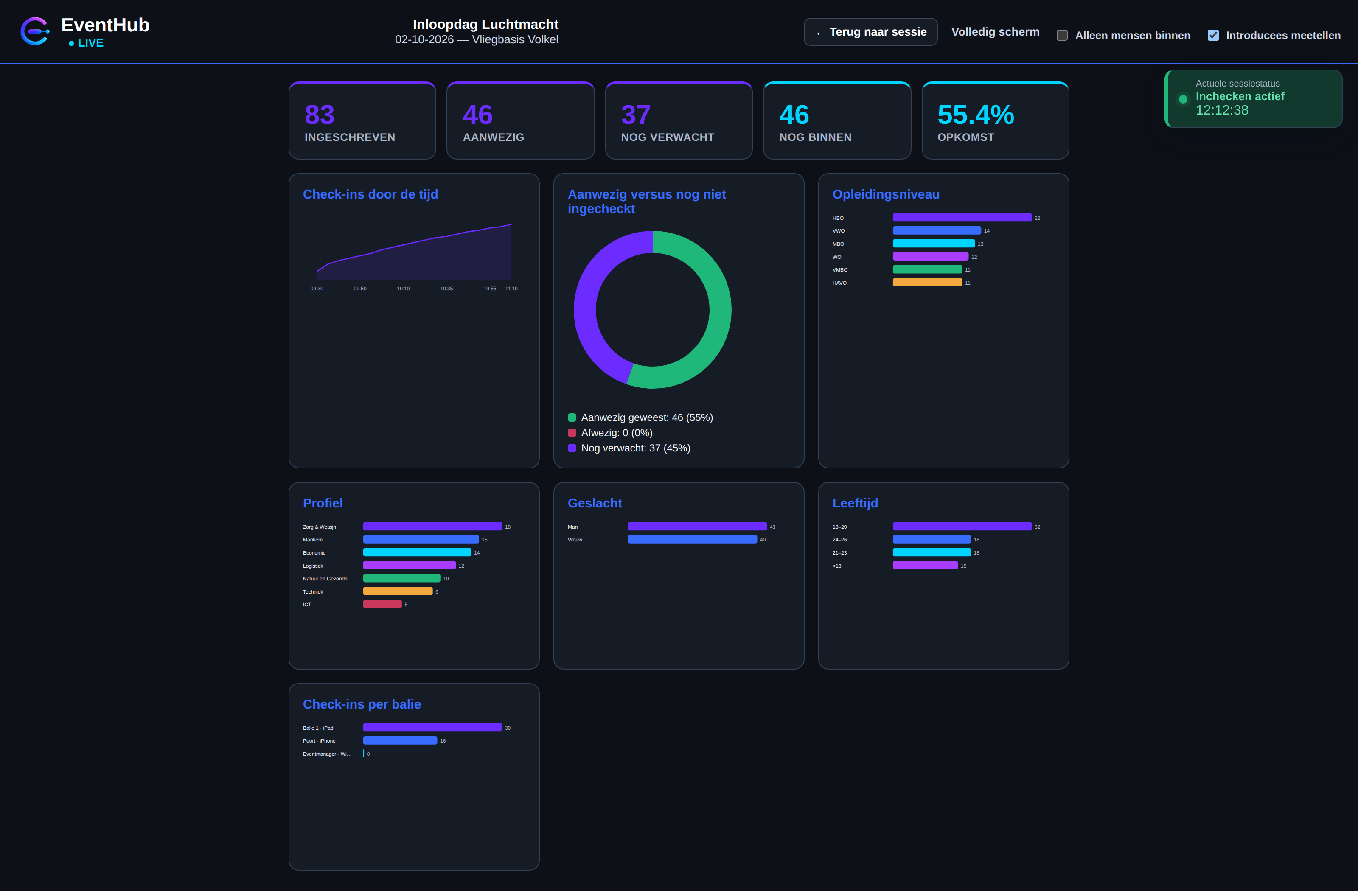Click the EventHub brand name

point(105,25)
